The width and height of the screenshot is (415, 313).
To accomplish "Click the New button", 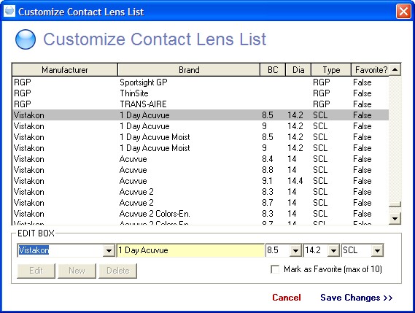I will click(77, 271).
